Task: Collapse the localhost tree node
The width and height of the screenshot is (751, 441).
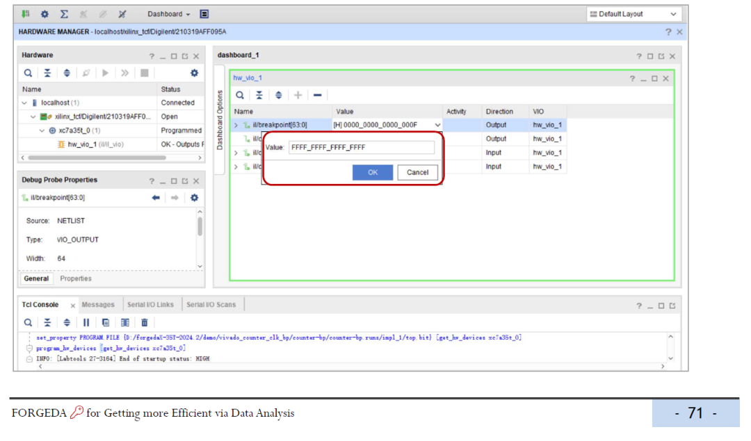Action: pyautogui.click(x=24, y=103)
